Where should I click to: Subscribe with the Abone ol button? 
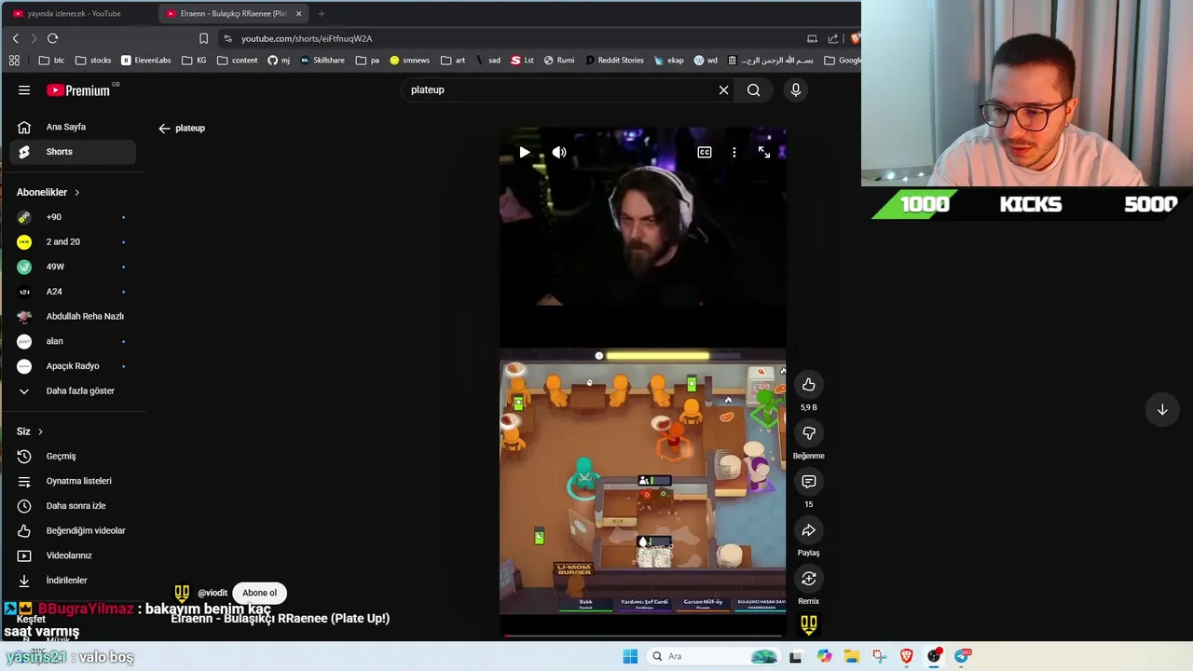point(259,593)
